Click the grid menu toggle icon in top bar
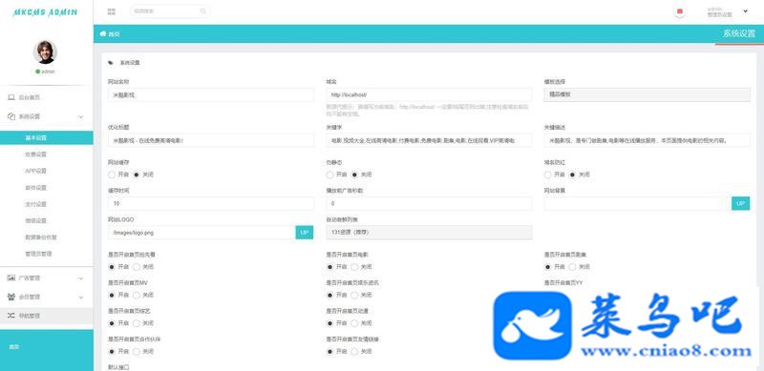This screenshot has width=764, height=371. (x=112, y=11)
